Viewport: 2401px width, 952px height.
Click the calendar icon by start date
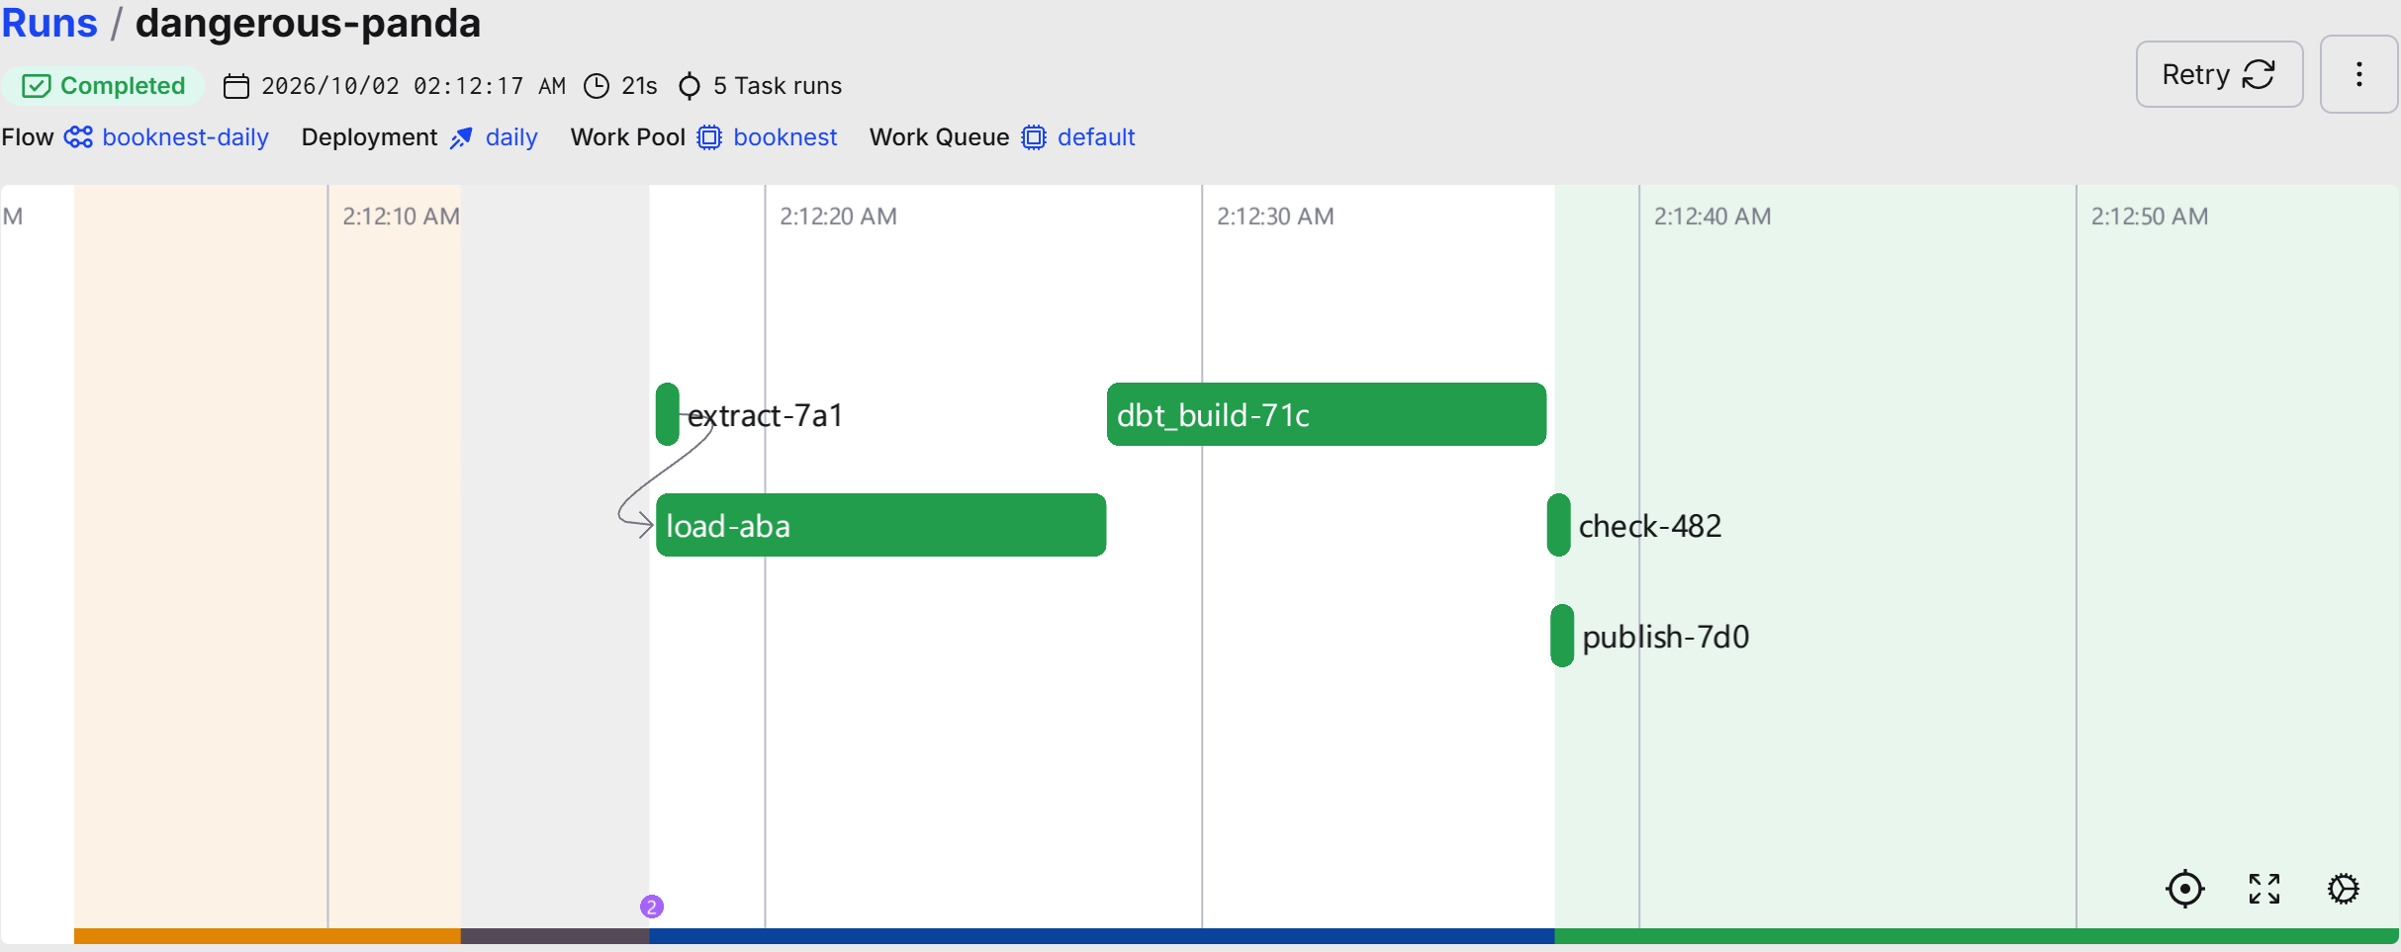tap(235, 86)
